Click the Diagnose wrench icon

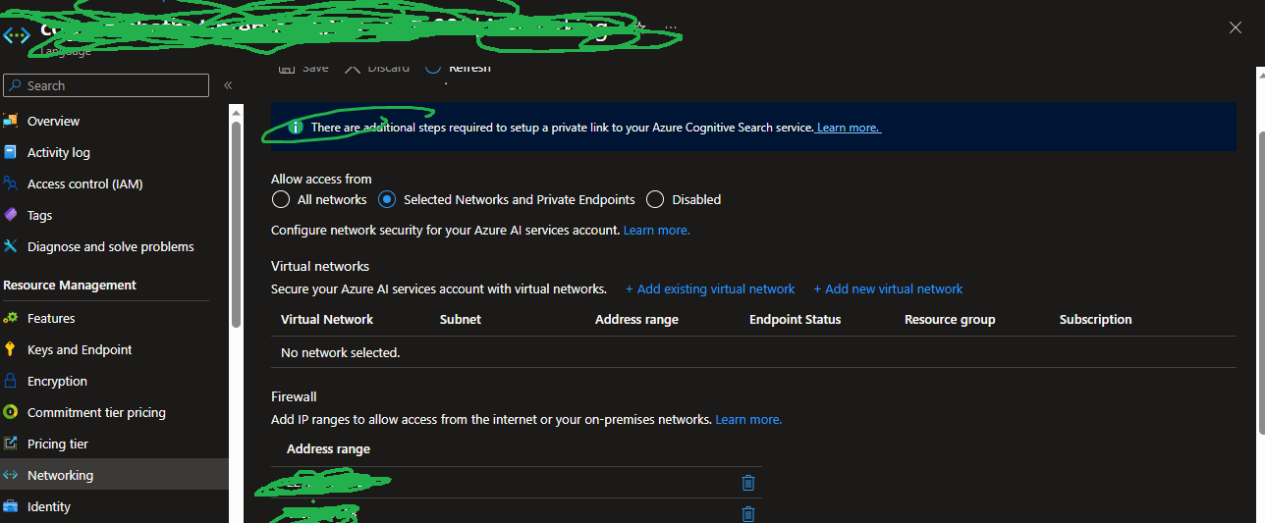(11, 246)
